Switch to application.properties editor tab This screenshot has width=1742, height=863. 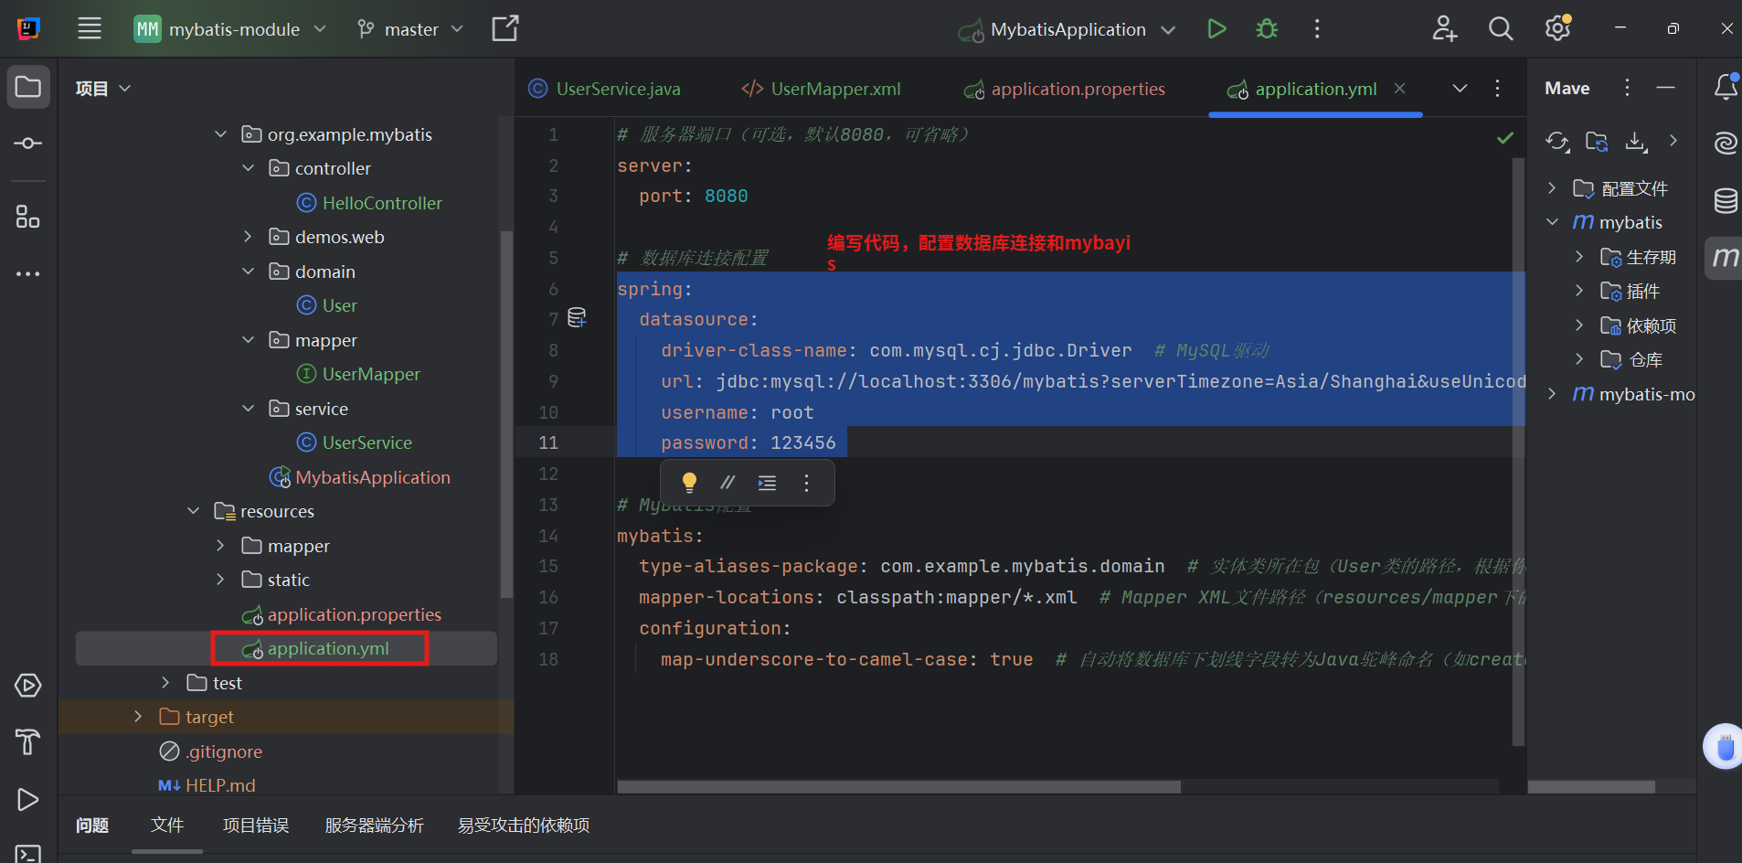pos(1065,89)
